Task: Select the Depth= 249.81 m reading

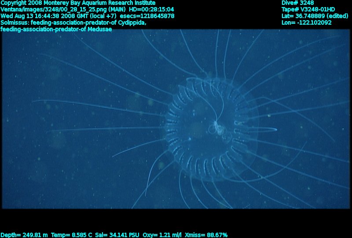Action: point(24,235)
